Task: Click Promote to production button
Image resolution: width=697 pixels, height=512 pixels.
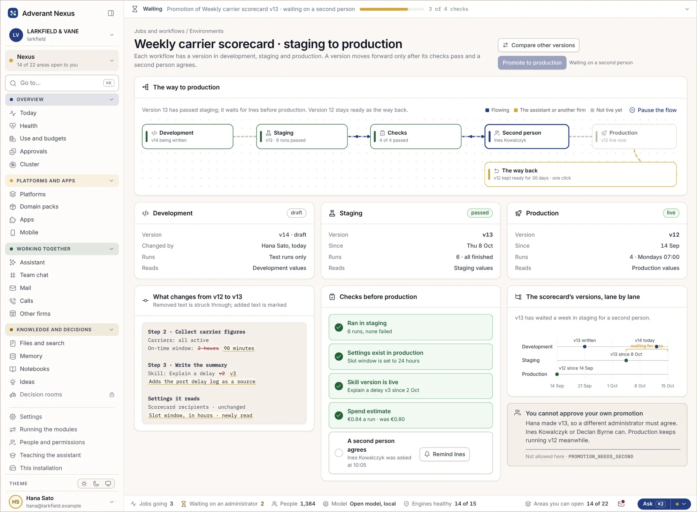Action: (532, 63)
